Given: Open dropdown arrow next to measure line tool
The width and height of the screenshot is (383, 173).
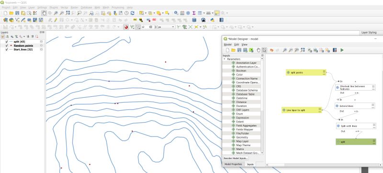Looking at the screenshot, I should point(213,13).
